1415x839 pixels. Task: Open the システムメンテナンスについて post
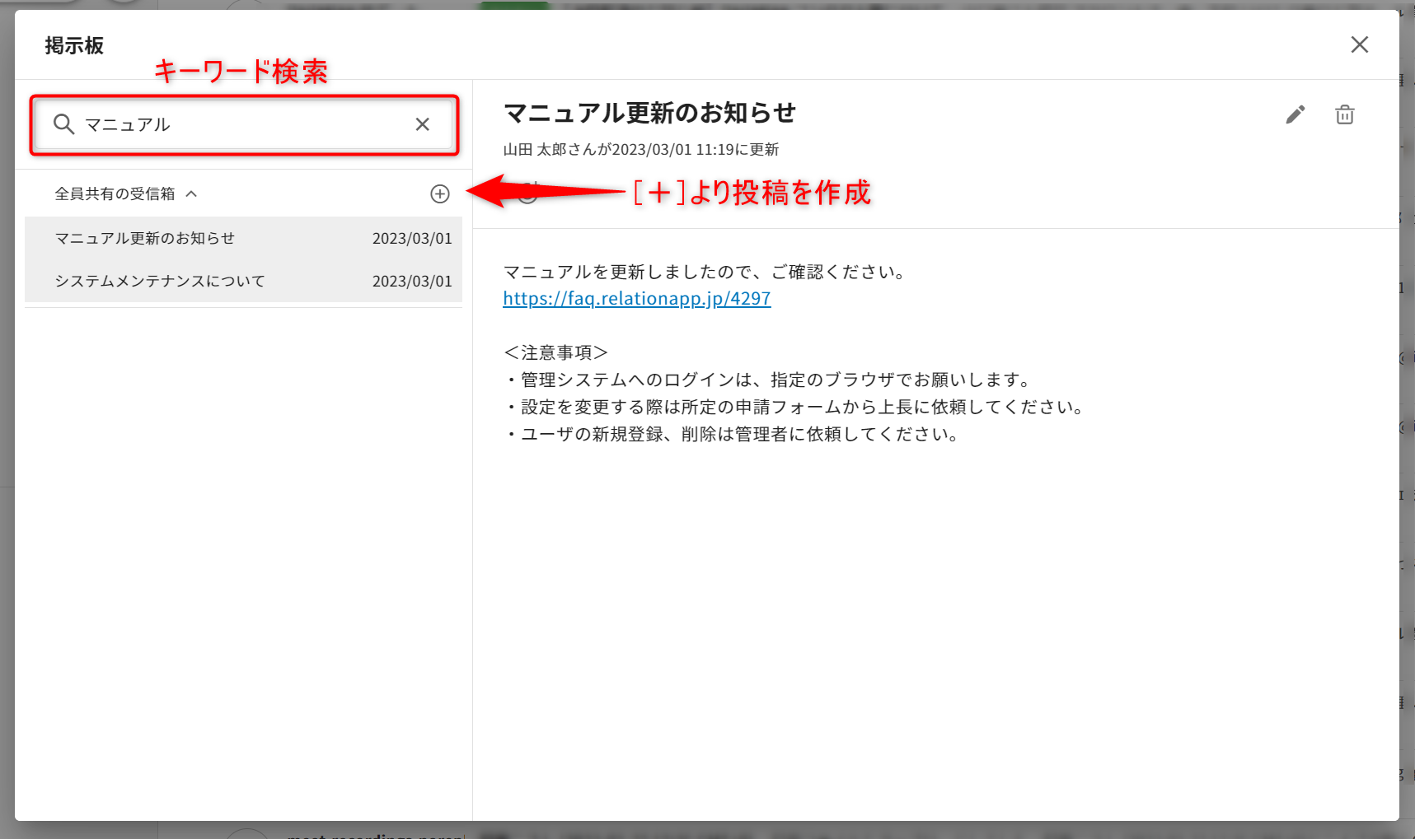(x=160, y=282)
